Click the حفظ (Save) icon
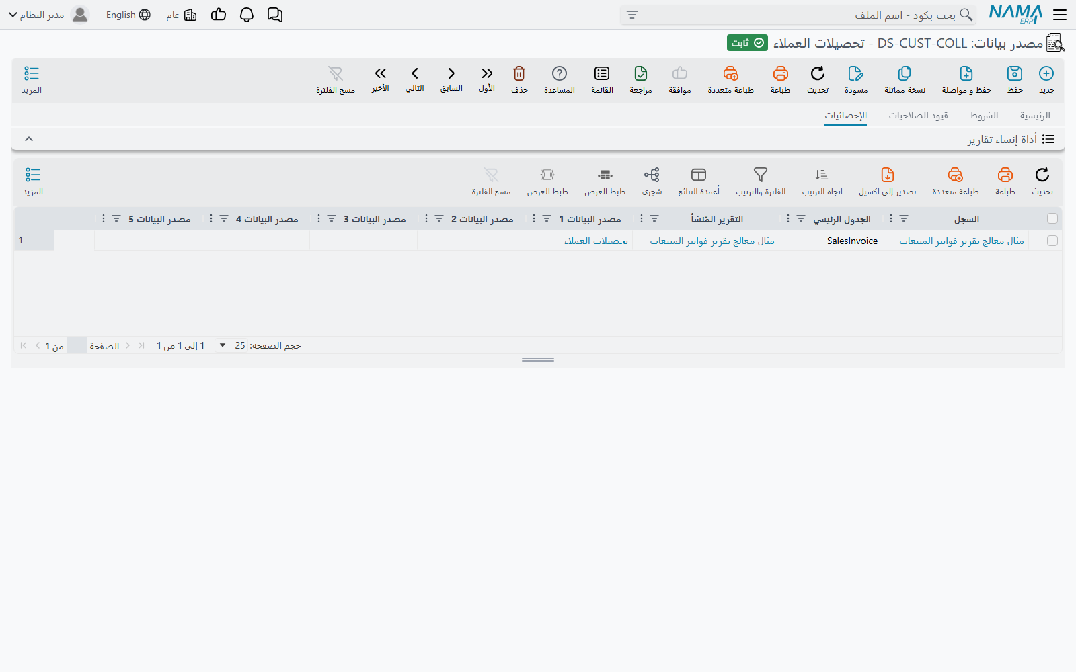Image resolution: width=1076 pixels, height=672 pixels. coord(1015,73)
